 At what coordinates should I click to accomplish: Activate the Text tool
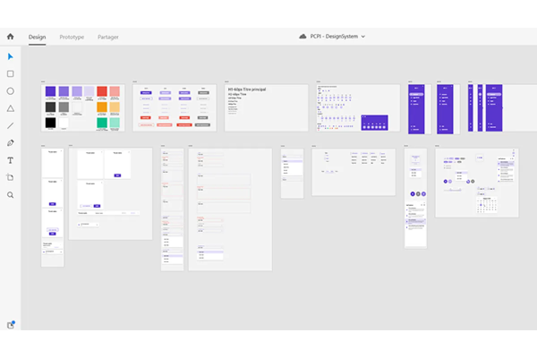coord(10,160)
